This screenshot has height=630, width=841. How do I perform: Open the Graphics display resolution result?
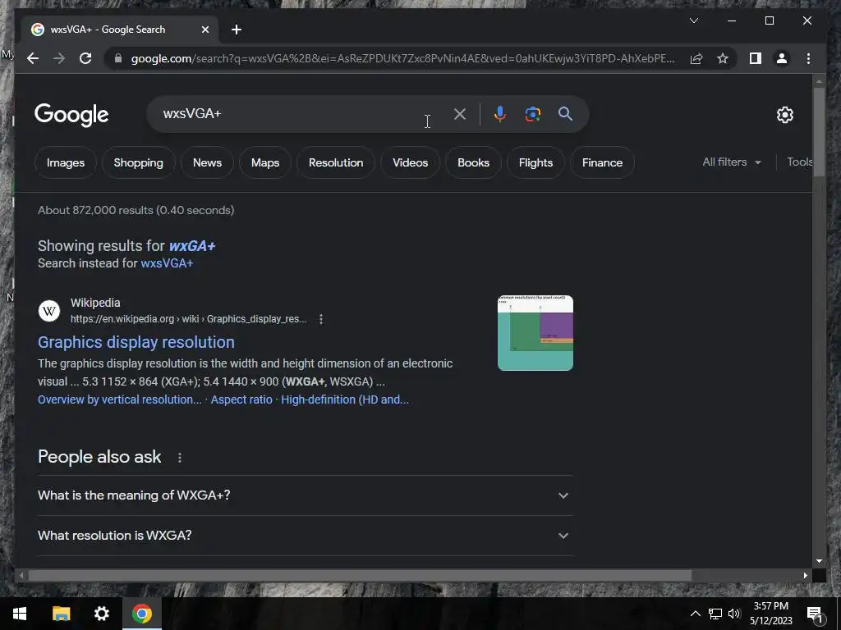(x=136, y=342)
